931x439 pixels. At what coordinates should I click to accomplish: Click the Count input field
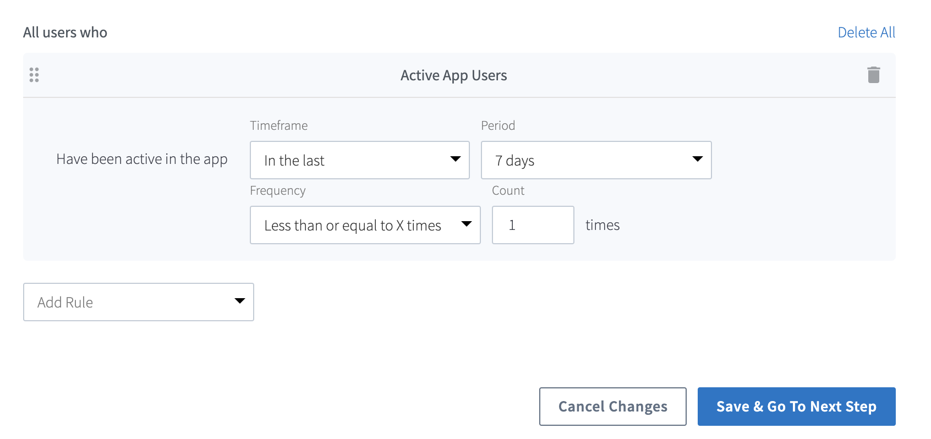533,225
